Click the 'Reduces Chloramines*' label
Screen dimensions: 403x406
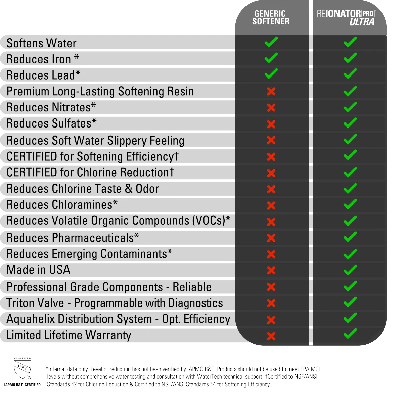coord(62,205)
